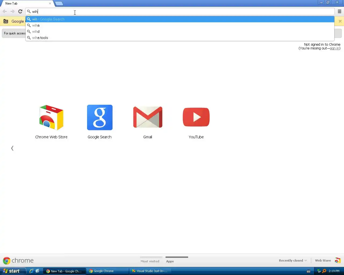Click the Web Store bag icon at bottom
The image size is (344, 275).
tap(338, 260)
